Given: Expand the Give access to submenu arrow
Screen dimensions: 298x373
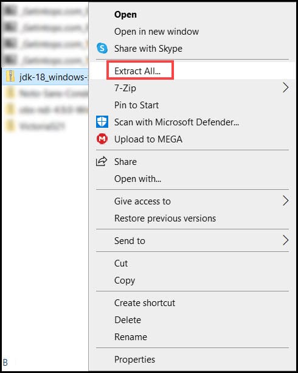Looking at the screenshot, I should [x=285, y=201].
